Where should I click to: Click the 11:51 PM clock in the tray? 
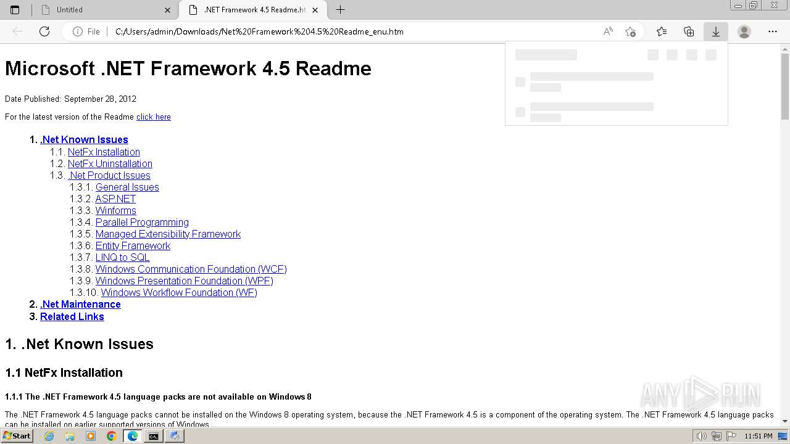click(759, 436)
